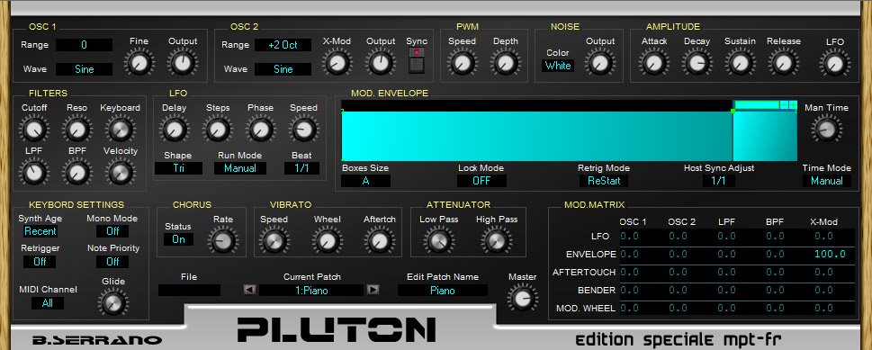Image resolution: width=872 pixels, height=350 pixels.
Task: Open OSC 2 Range +2 Oct selector
Action: click(283, 45)
